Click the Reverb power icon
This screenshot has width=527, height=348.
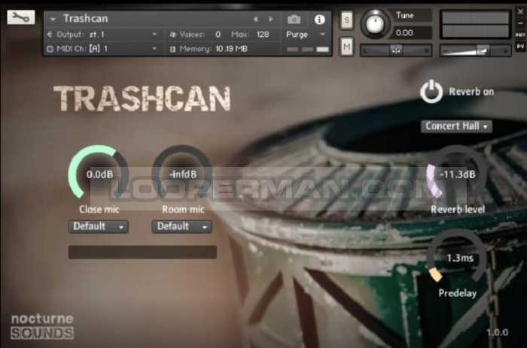(431, 92)
